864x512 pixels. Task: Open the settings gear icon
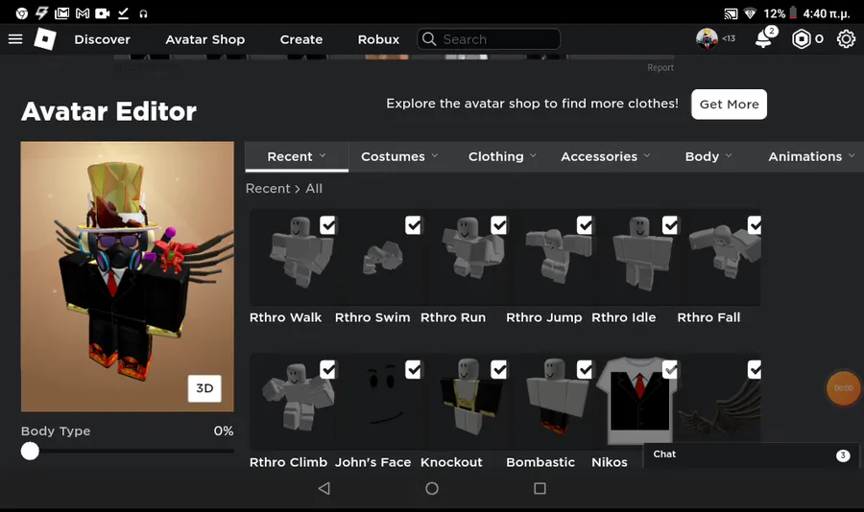[x=846, y=39]
